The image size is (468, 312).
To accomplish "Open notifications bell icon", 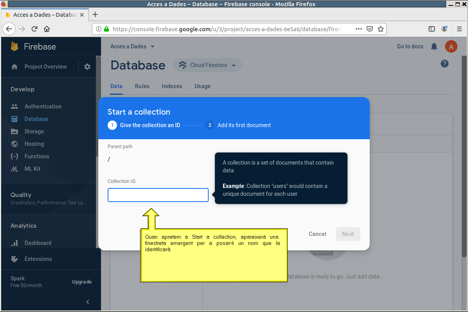I will pos(434,46).
